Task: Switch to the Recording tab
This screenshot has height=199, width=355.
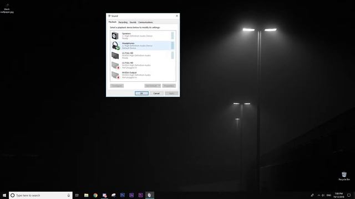Action: (x=123, y=22)
